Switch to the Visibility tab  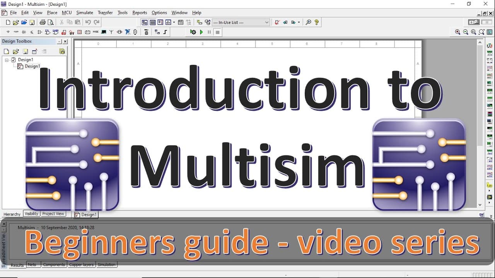[x=31, y=214]
